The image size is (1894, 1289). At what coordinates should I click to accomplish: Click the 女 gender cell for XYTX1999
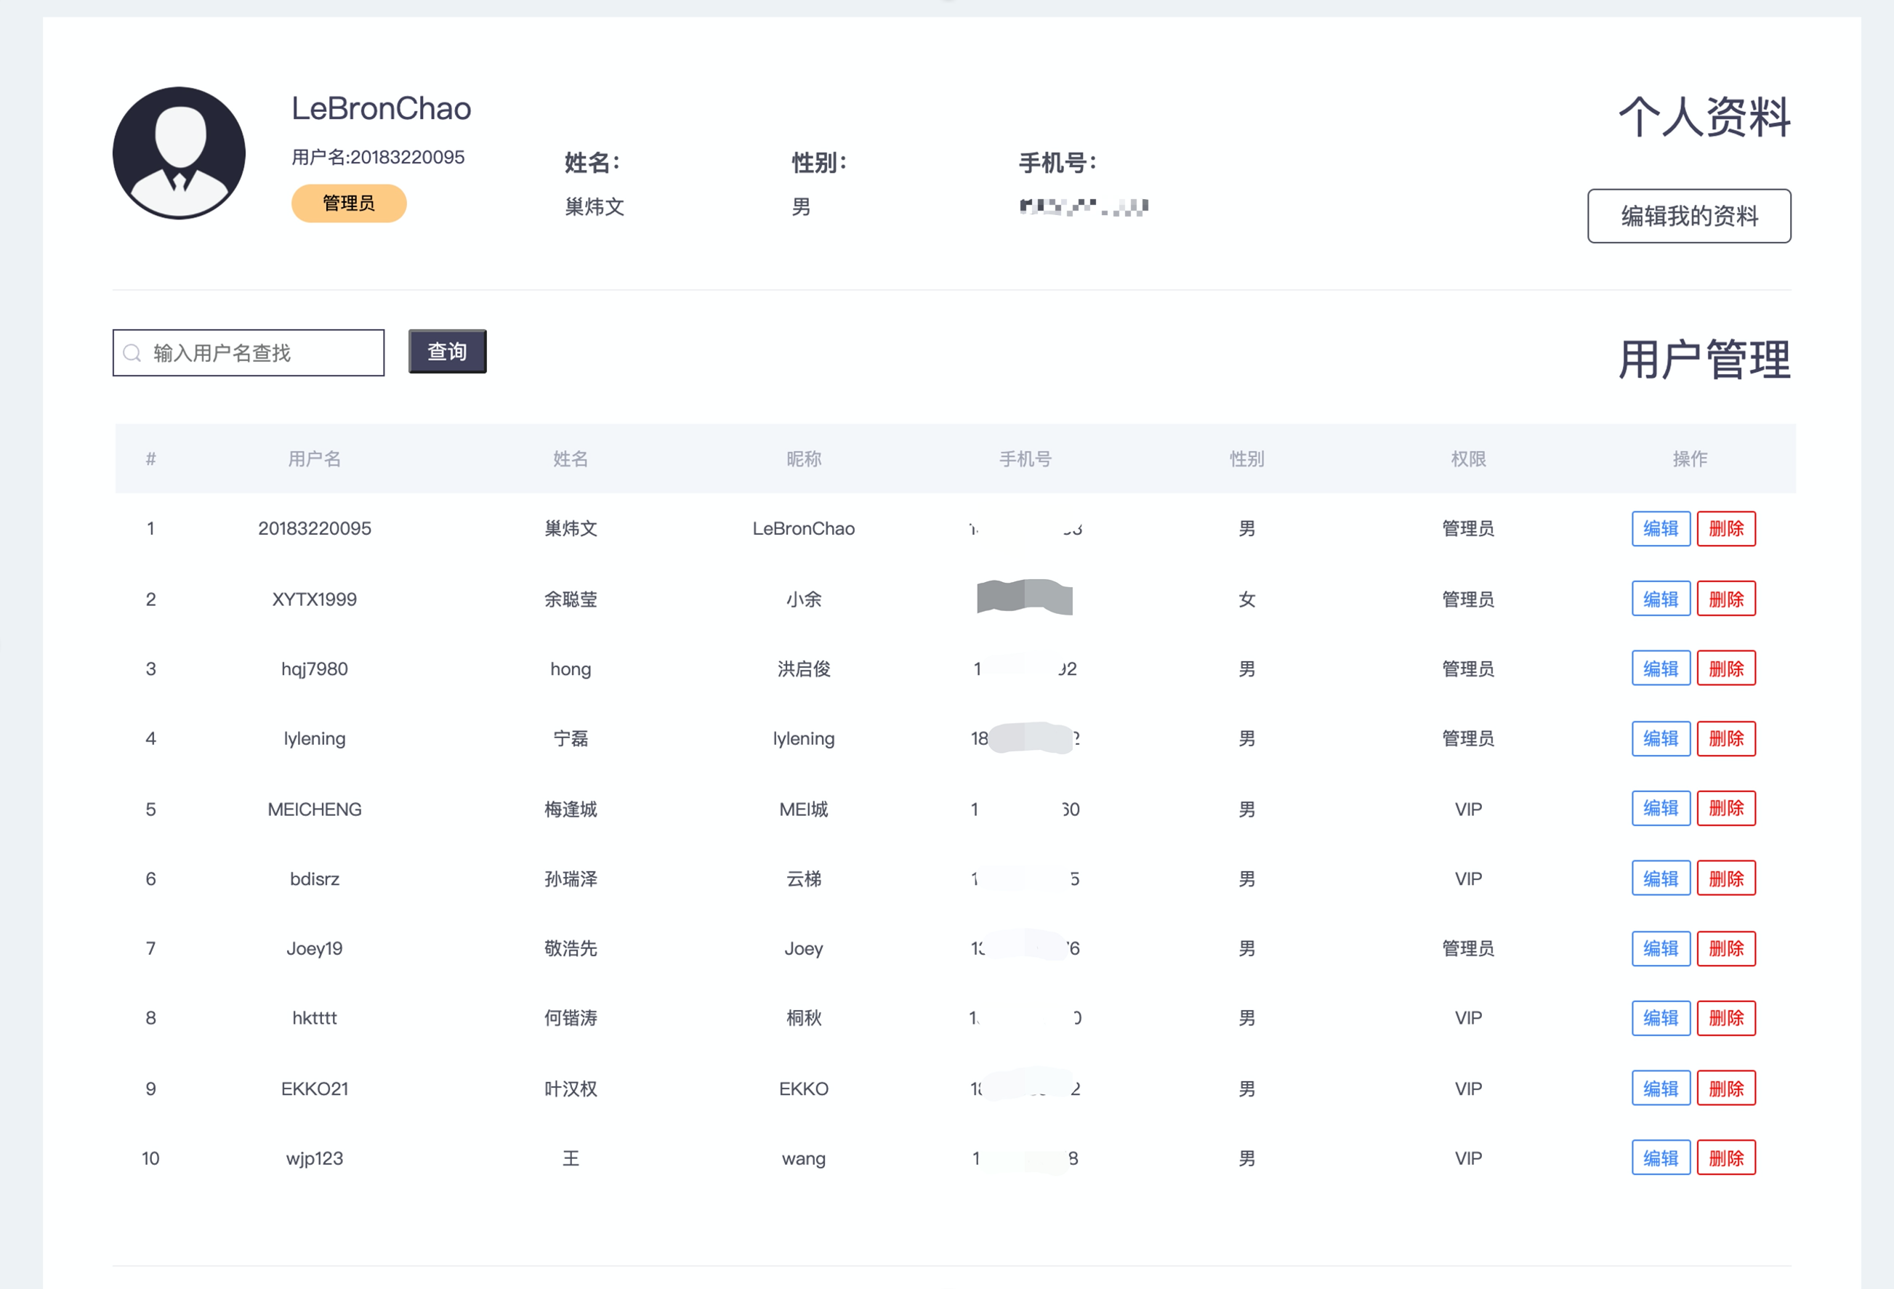1247,599
